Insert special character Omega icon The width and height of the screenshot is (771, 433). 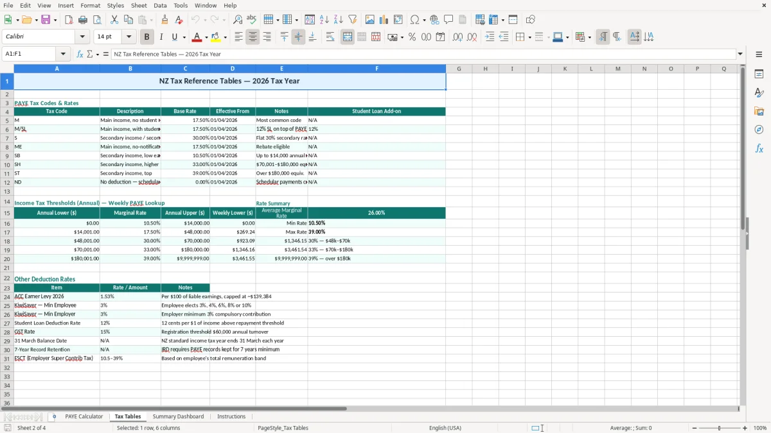tap(414, 20)
